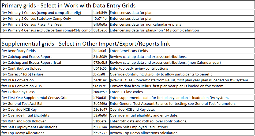Select code cell 'de7a272

coord(100,133)
